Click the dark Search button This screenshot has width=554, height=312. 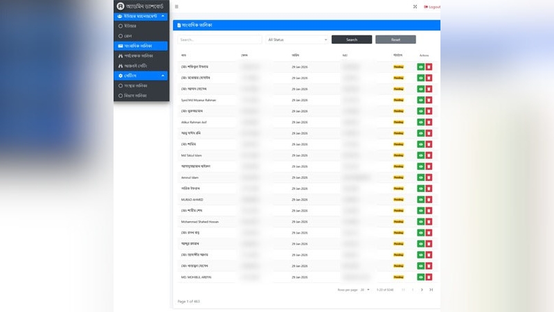(352, 40)
